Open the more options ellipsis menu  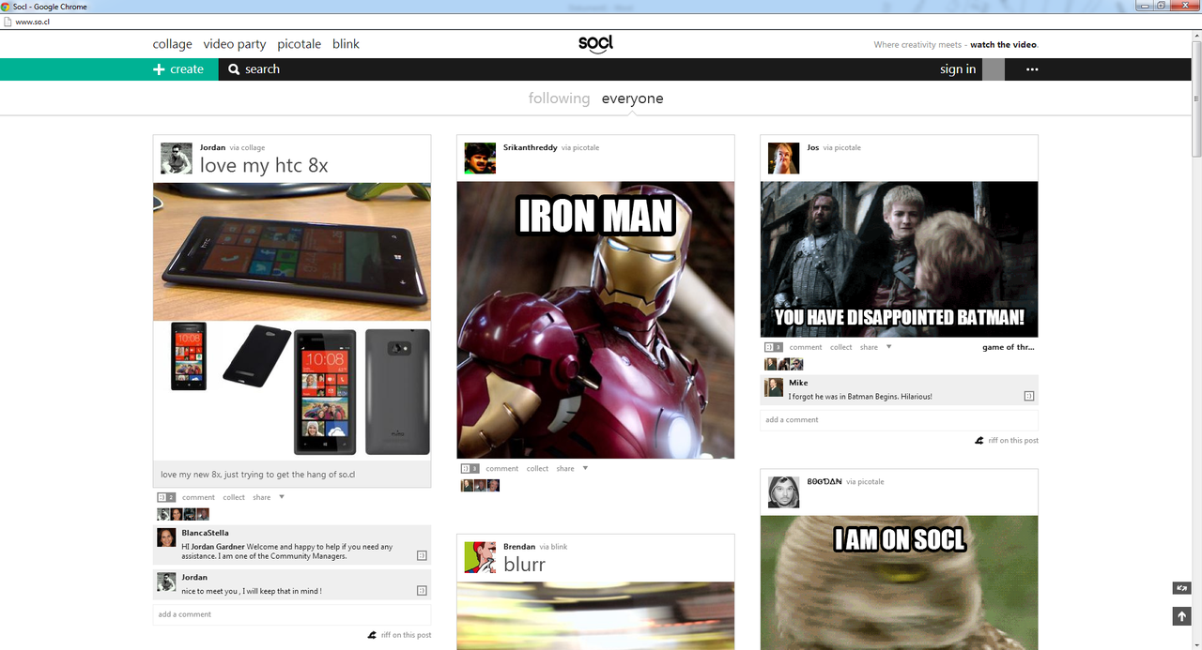tap(1032, 69)
